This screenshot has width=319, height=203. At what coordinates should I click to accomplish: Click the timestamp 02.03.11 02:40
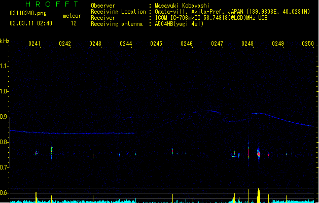[31, 23]
